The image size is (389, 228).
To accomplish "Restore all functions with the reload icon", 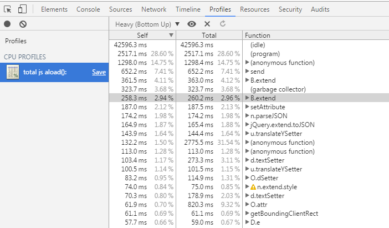I will [223, 24].
